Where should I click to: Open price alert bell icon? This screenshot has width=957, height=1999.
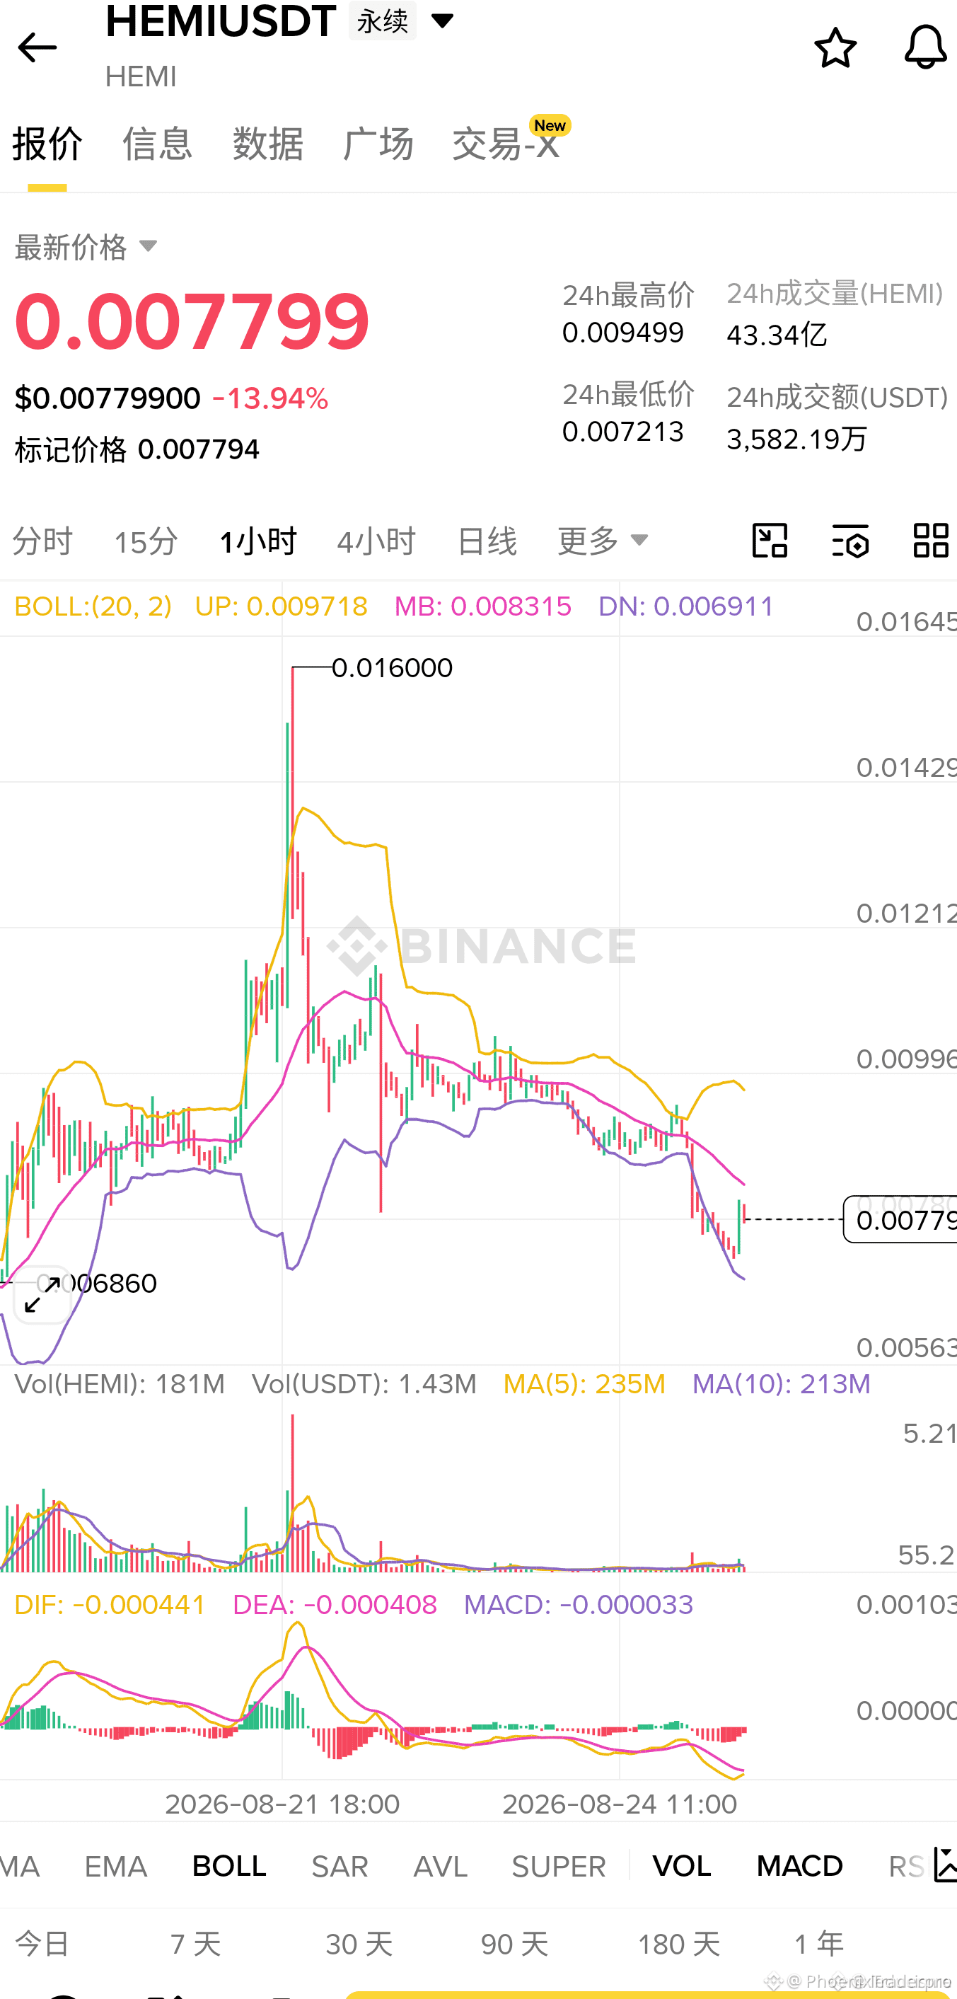point(925,47)
